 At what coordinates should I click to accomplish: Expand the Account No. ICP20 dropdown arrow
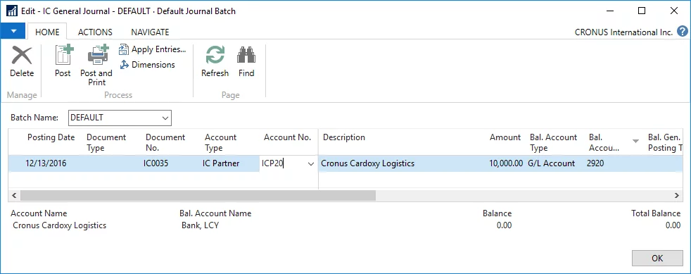[x=311, y=163]
